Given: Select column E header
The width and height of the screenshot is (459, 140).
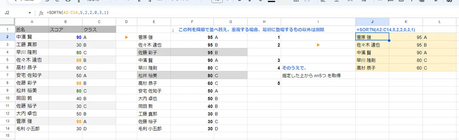Looking at the screenshot, I should 154,22.
